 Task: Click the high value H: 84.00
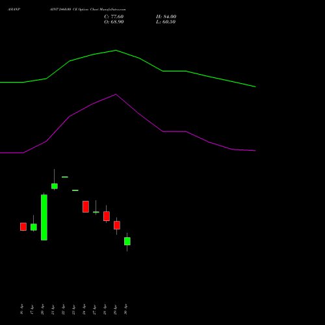point(166,17)
